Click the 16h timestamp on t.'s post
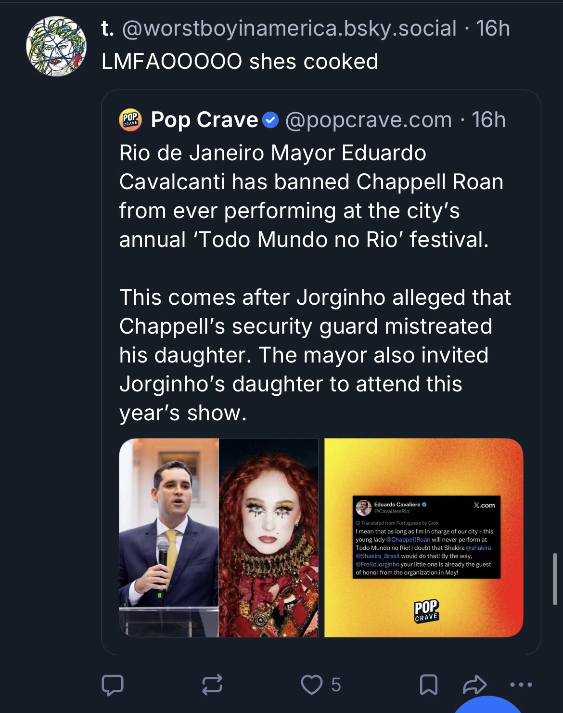563x713 pixels. click(x=493, y=29)
